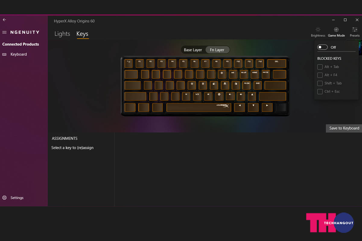Screen dimensions: 362x241
Task: Select the mute key icon
Action: coord(219,96)
